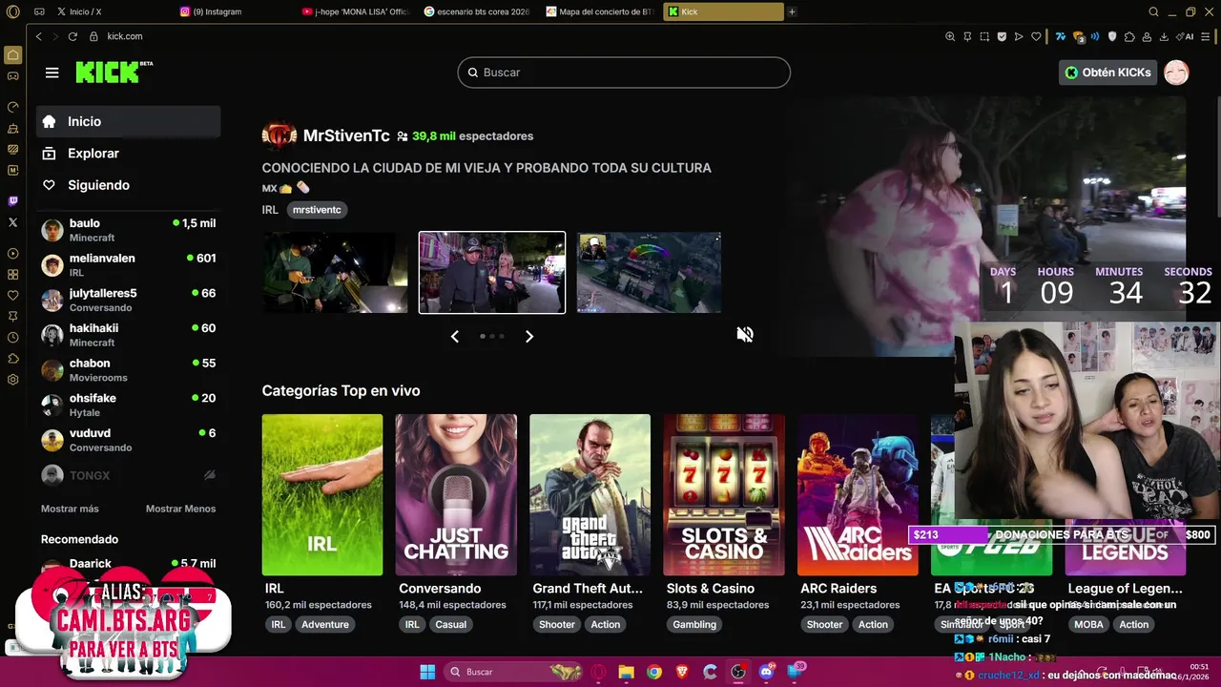Open the Slots & Casino category card
This screenshot has height=687, width=1221.
724,494
